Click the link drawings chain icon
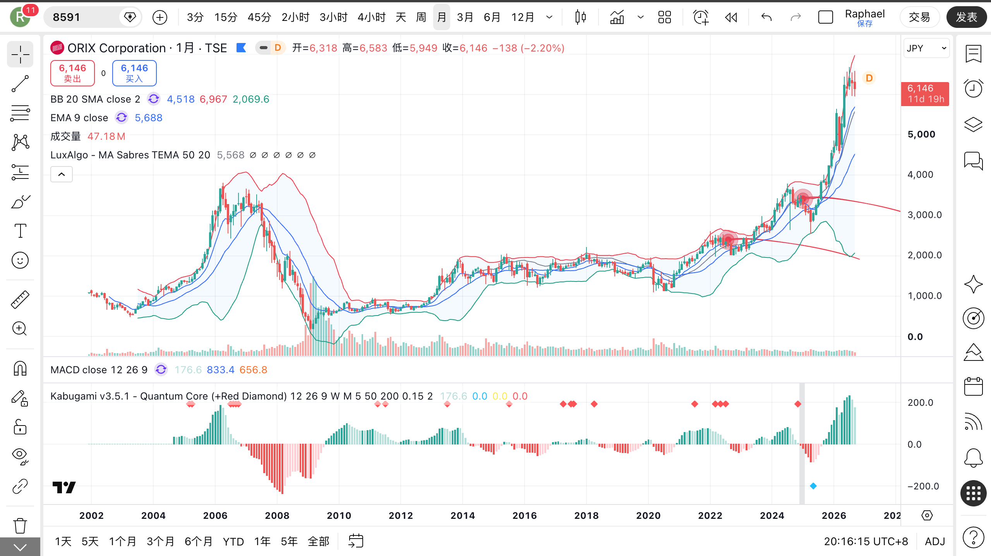The width and height of the screenshot is (991, 556). (x=20, y=487)
